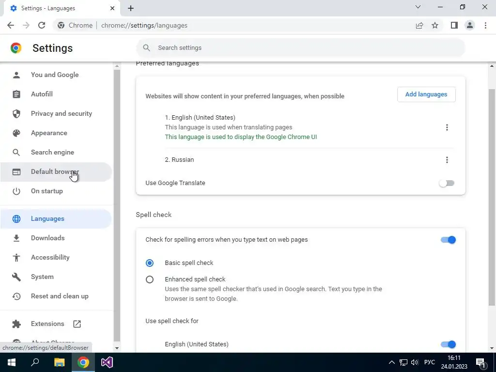This screenshot has height=372, width=496.
Task: Click the Google Chrome taskbar icon
Action: coord(83,362)
